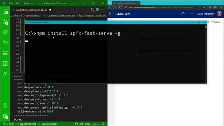Click MigrationDashboard.tsx breadcrumb segment
This screenshot has width=224, height=126.
pos(61,15)
